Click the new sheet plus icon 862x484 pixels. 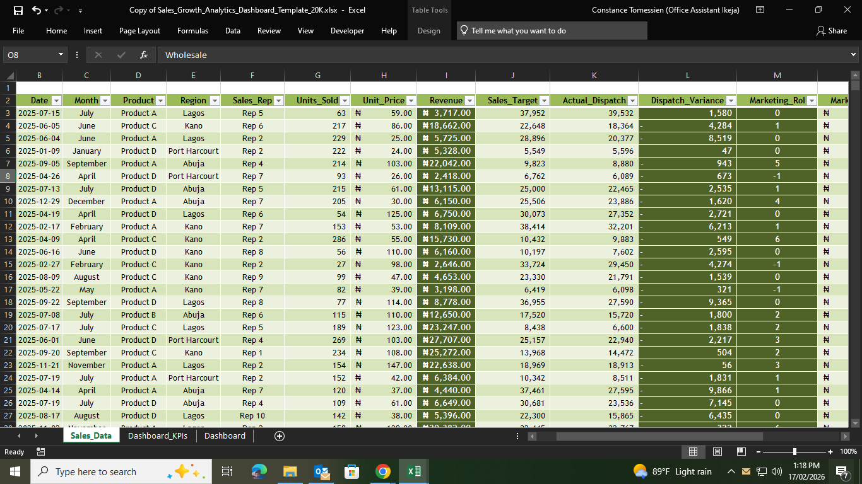tap(280, 435)
